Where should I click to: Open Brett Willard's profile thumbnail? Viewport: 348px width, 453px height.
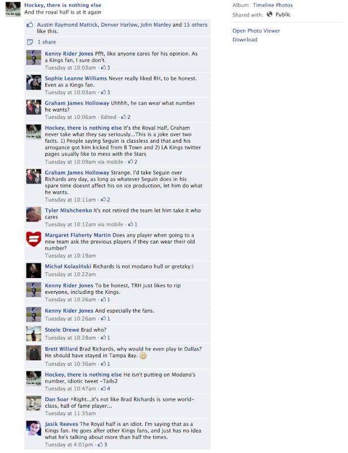coord(34,353)
